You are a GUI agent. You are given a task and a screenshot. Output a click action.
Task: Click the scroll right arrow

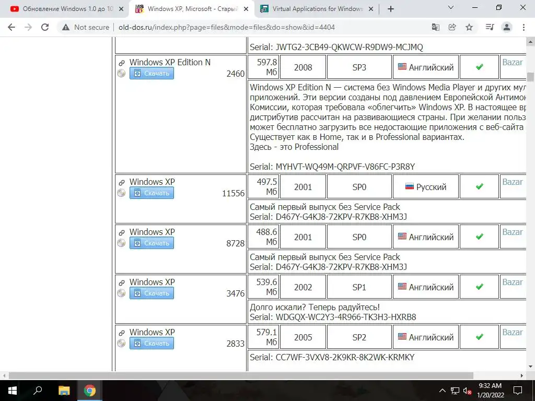pos(522,375)
